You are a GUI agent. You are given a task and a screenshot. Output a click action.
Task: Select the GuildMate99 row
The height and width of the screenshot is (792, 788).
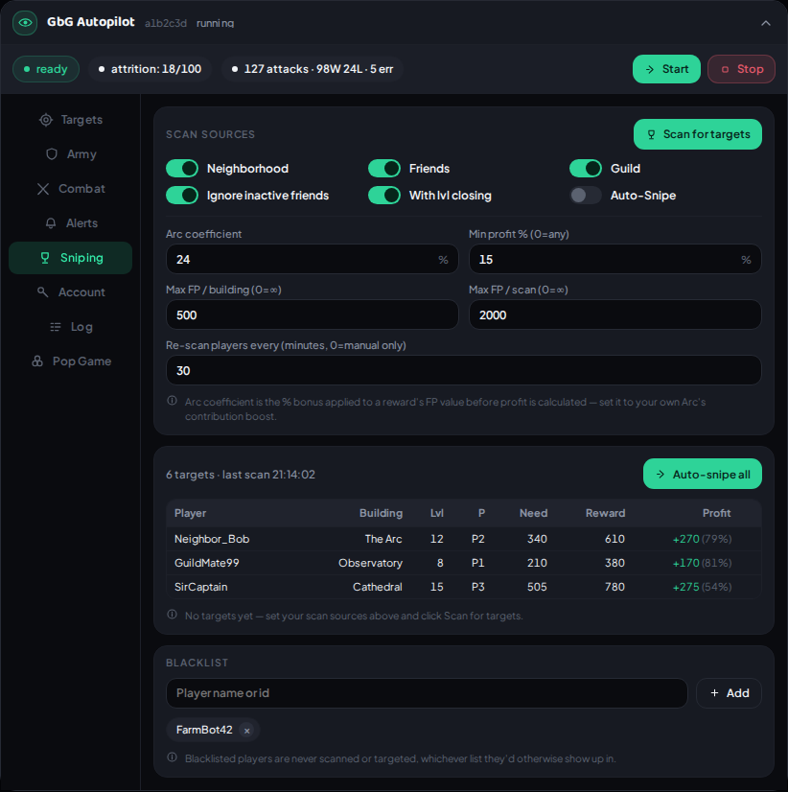(463, 563)
